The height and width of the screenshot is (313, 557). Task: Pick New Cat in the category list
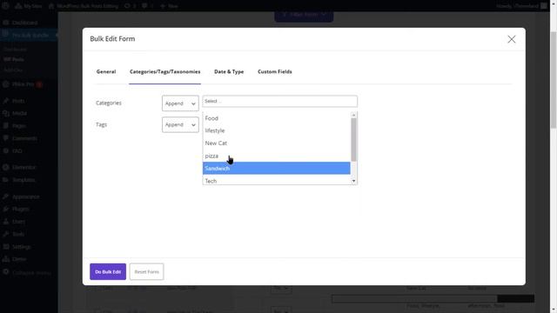click(x=277, y=143)
